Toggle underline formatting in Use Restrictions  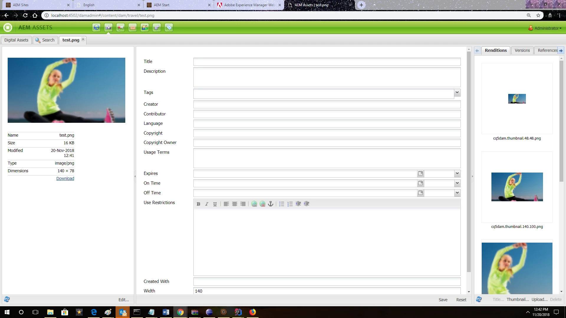tap(215, 204)
